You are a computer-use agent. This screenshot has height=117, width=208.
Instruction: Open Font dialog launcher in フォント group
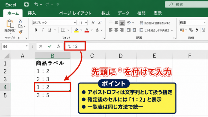pos(104,38)
